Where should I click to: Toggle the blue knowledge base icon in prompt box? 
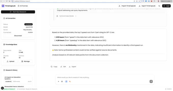click(66, 81)
